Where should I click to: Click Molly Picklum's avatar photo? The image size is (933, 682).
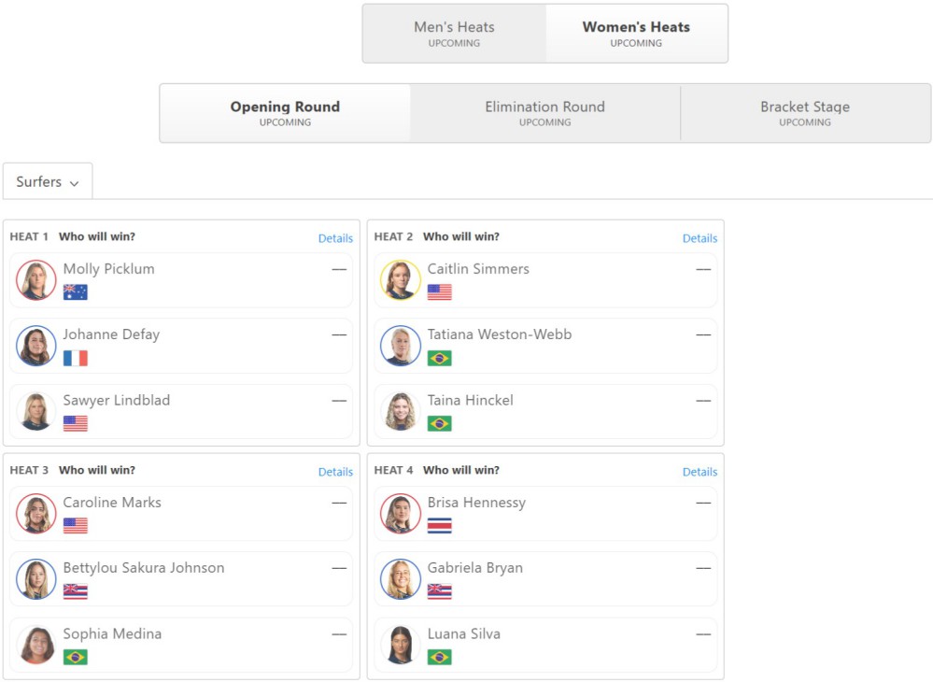pos(36,279)
